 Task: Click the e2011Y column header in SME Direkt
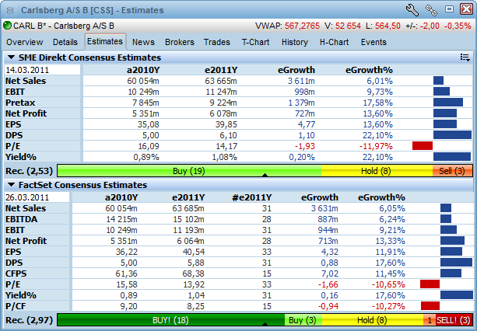(x=219, y=69)
